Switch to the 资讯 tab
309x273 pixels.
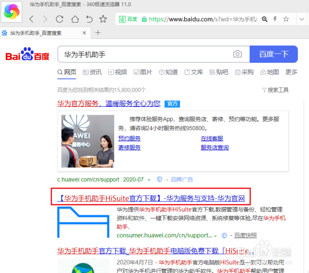pos(92,72)
